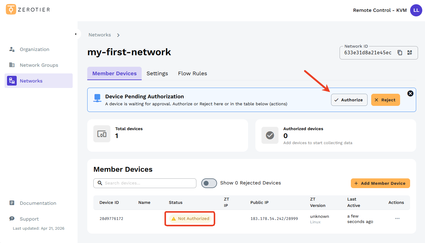Copy the Network ID to clipboard
425x243 pixels.
coord(400,52)
